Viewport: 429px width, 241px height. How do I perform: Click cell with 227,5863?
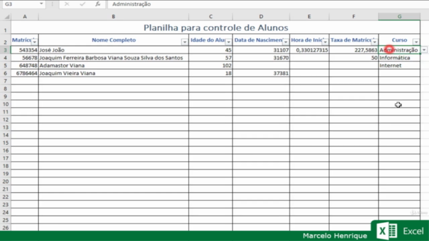point(354,50)
